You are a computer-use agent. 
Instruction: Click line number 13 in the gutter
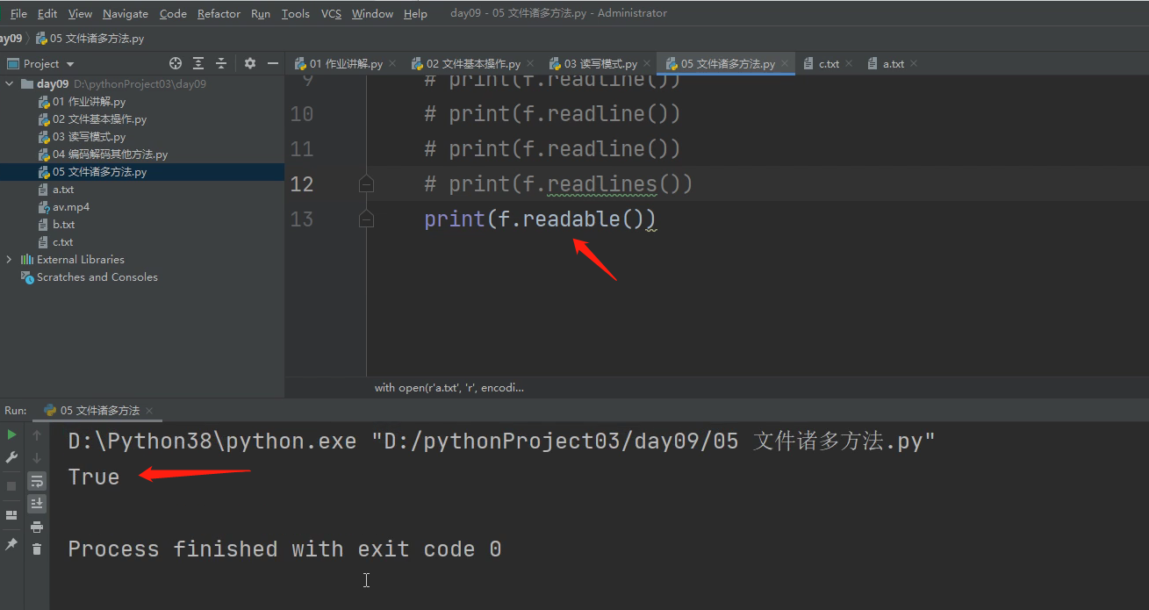click(x=302, y=219)
